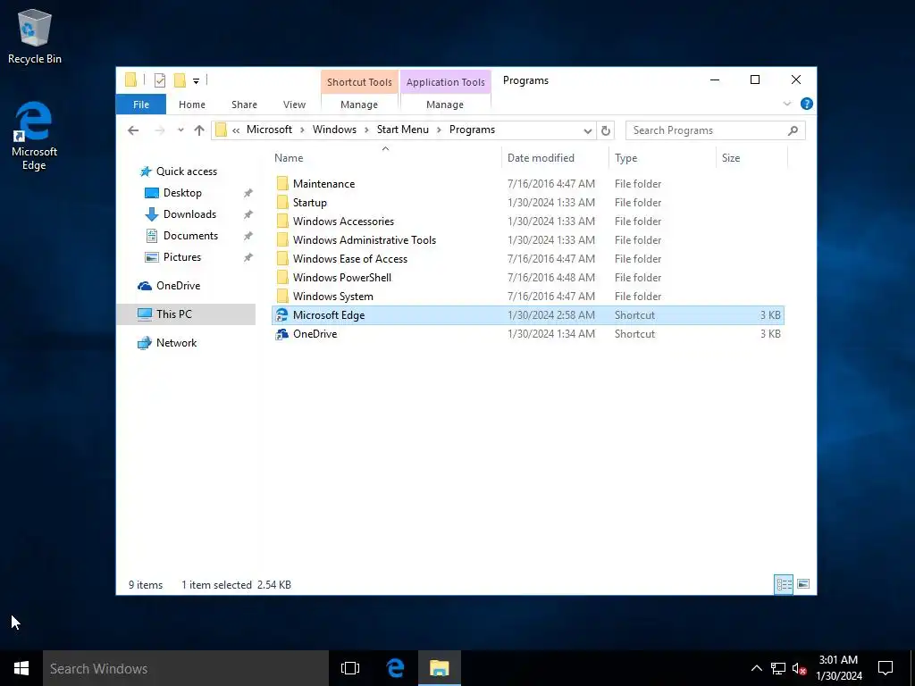Open Pictures in navigation pane
The width and height of the screenshot is (915, 686).
181,257
